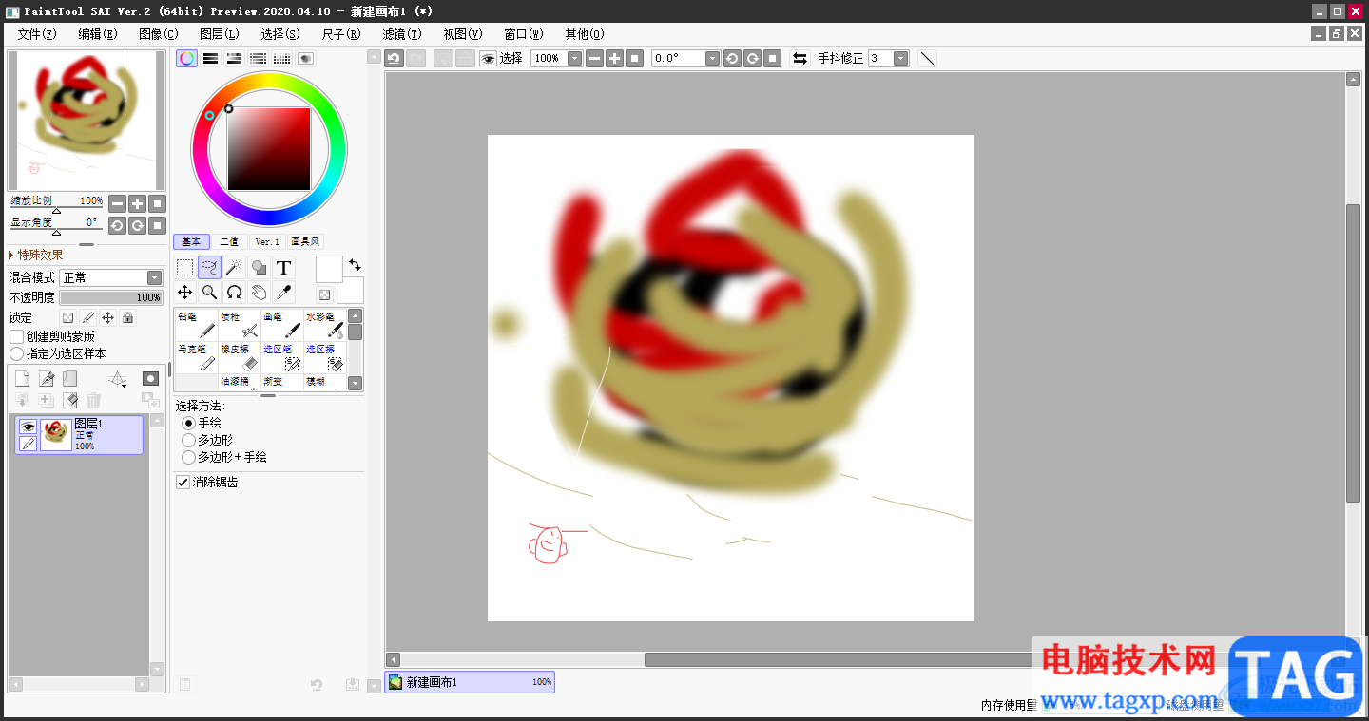Show the color wheel panel
This screenshot has height=721, width=1369.
coord(187,59)
